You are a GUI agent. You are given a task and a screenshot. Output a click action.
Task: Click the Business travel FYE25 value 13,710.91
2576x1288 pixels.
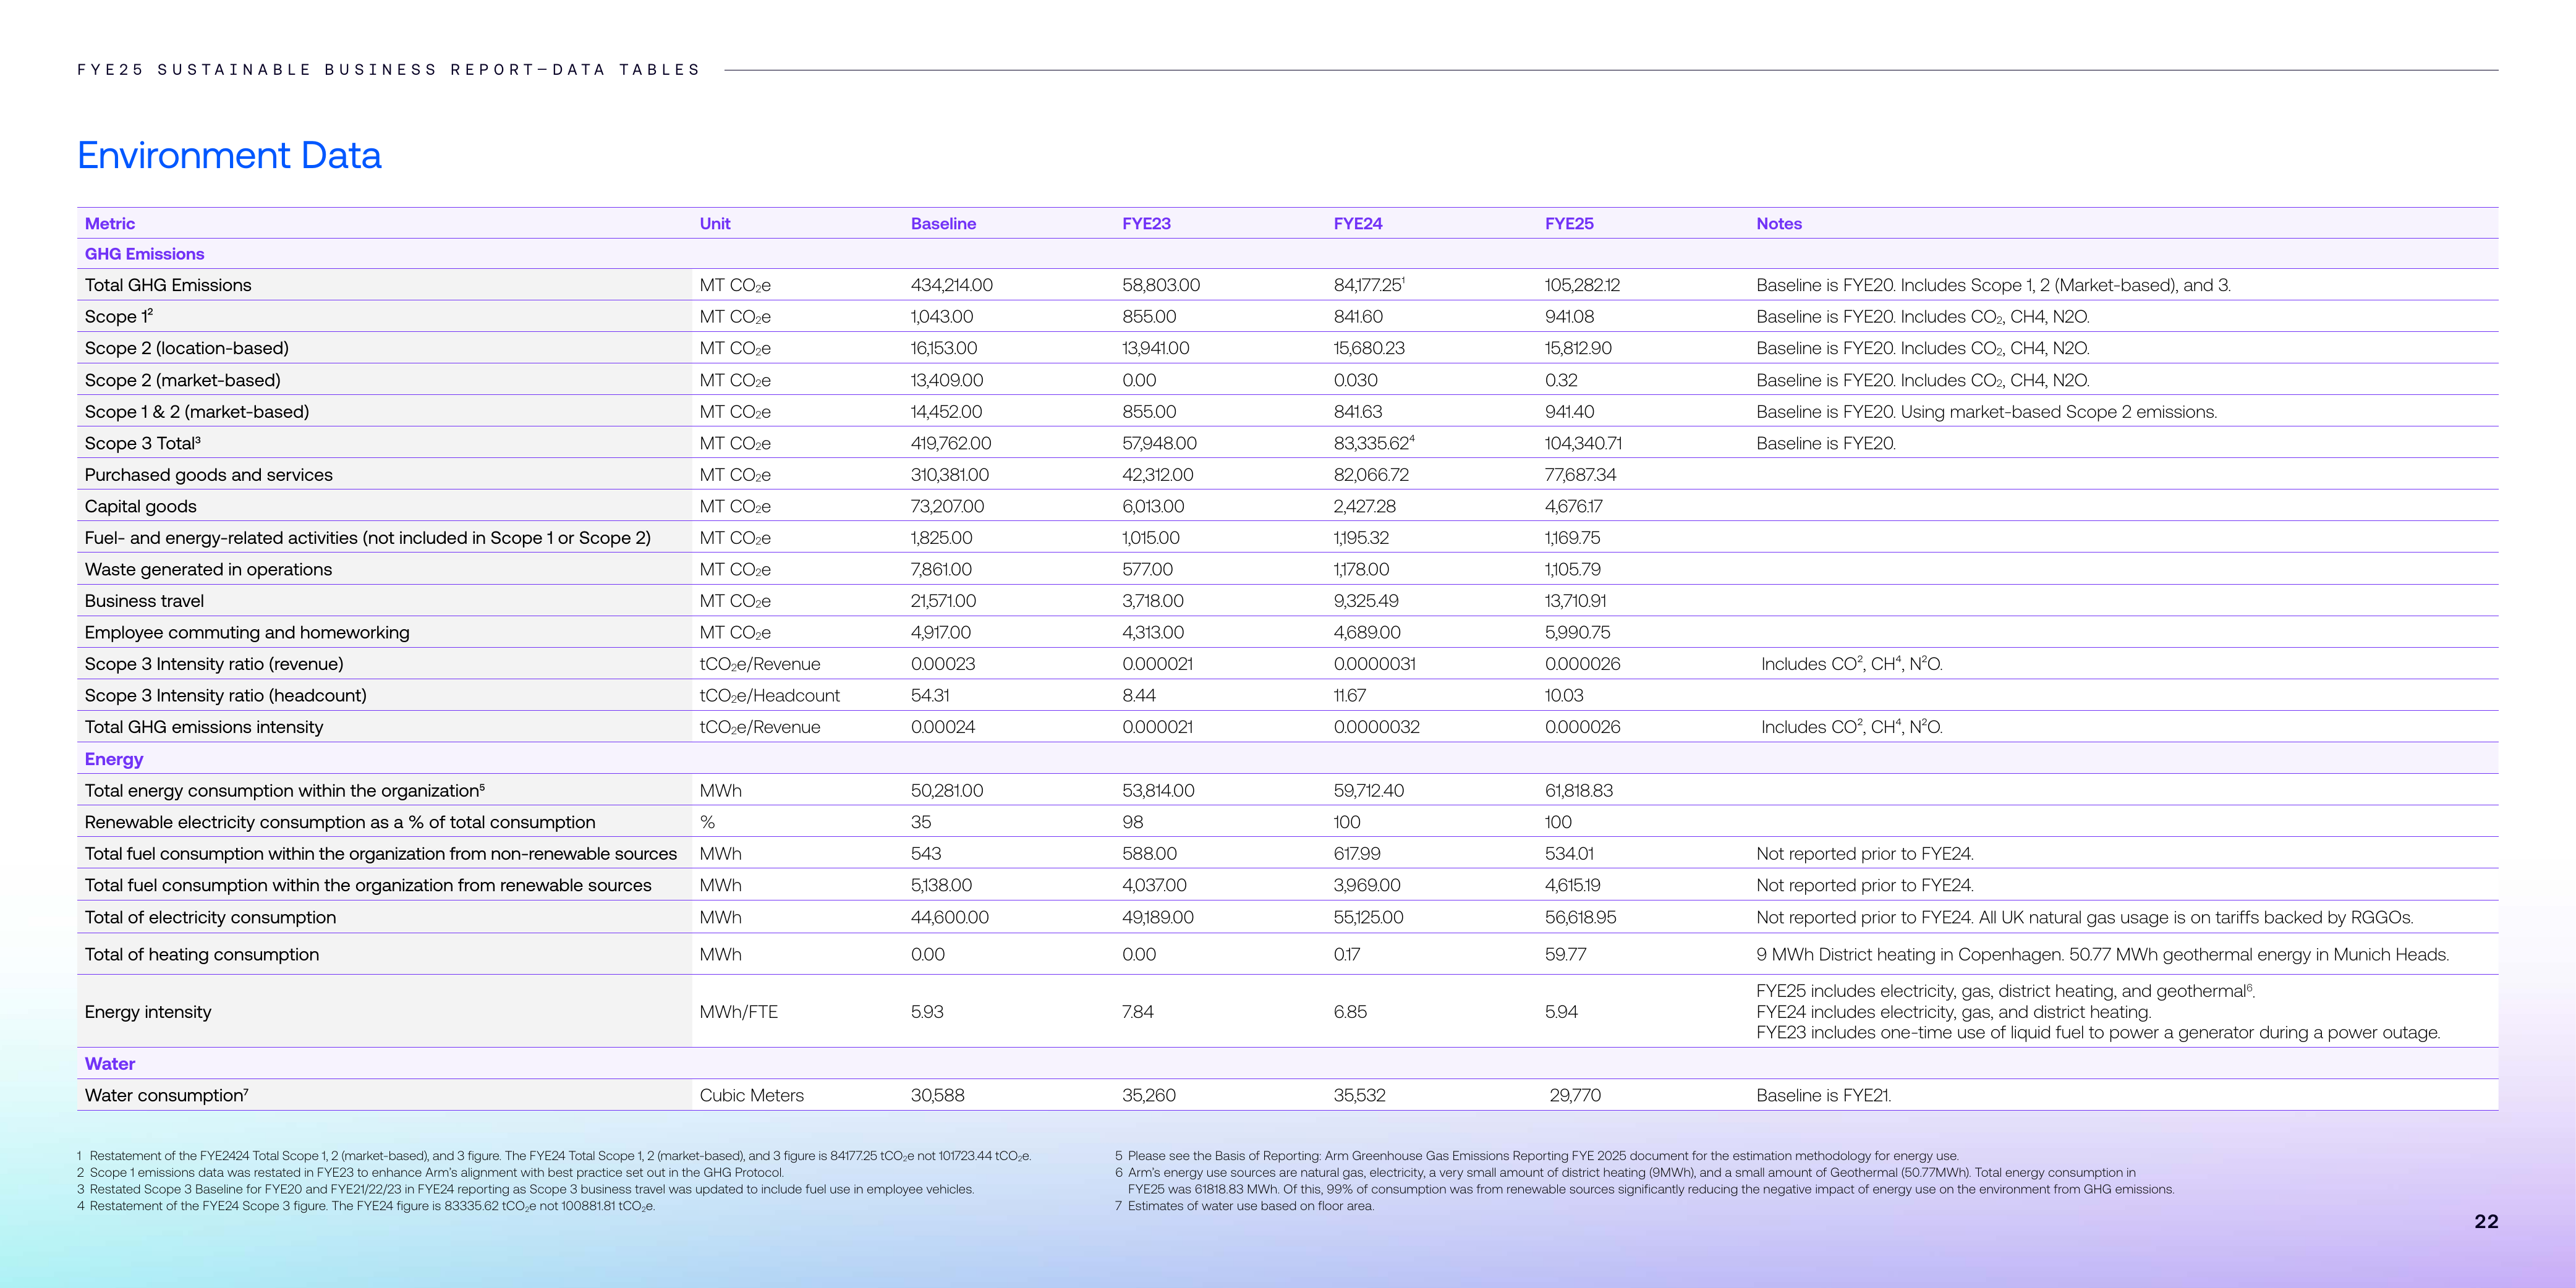(x=1576, y=601)
